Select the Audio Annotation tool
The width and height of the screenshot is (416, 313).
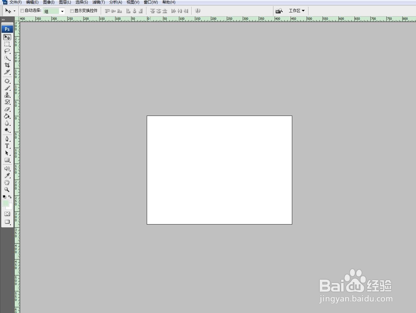tap(7, 168)
